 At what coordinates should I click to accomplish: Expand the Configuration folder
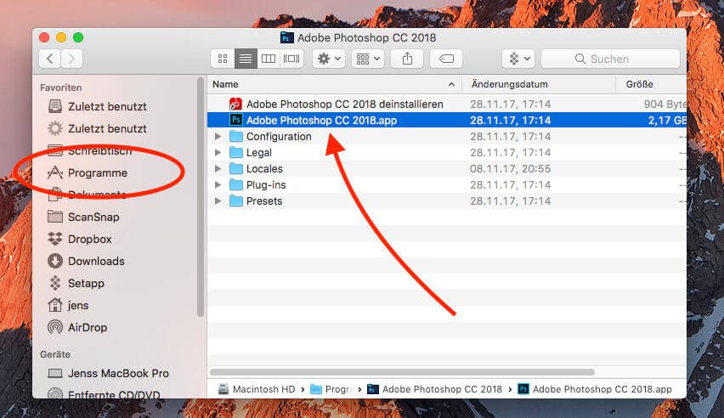(218, 137)
